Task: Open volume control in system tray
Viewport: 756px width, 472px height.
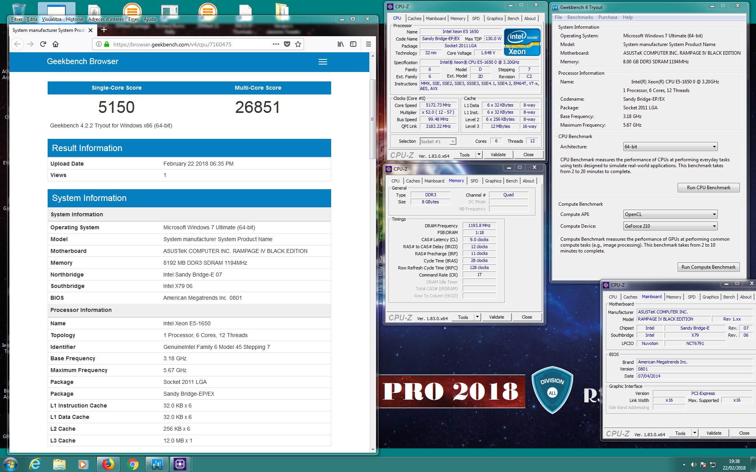Action: 694,465
